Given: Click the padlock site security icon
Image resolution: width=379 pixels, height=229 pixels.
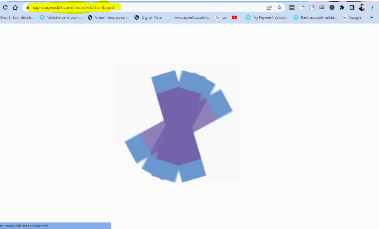Looking at the screenshot, I should (27, 7).
